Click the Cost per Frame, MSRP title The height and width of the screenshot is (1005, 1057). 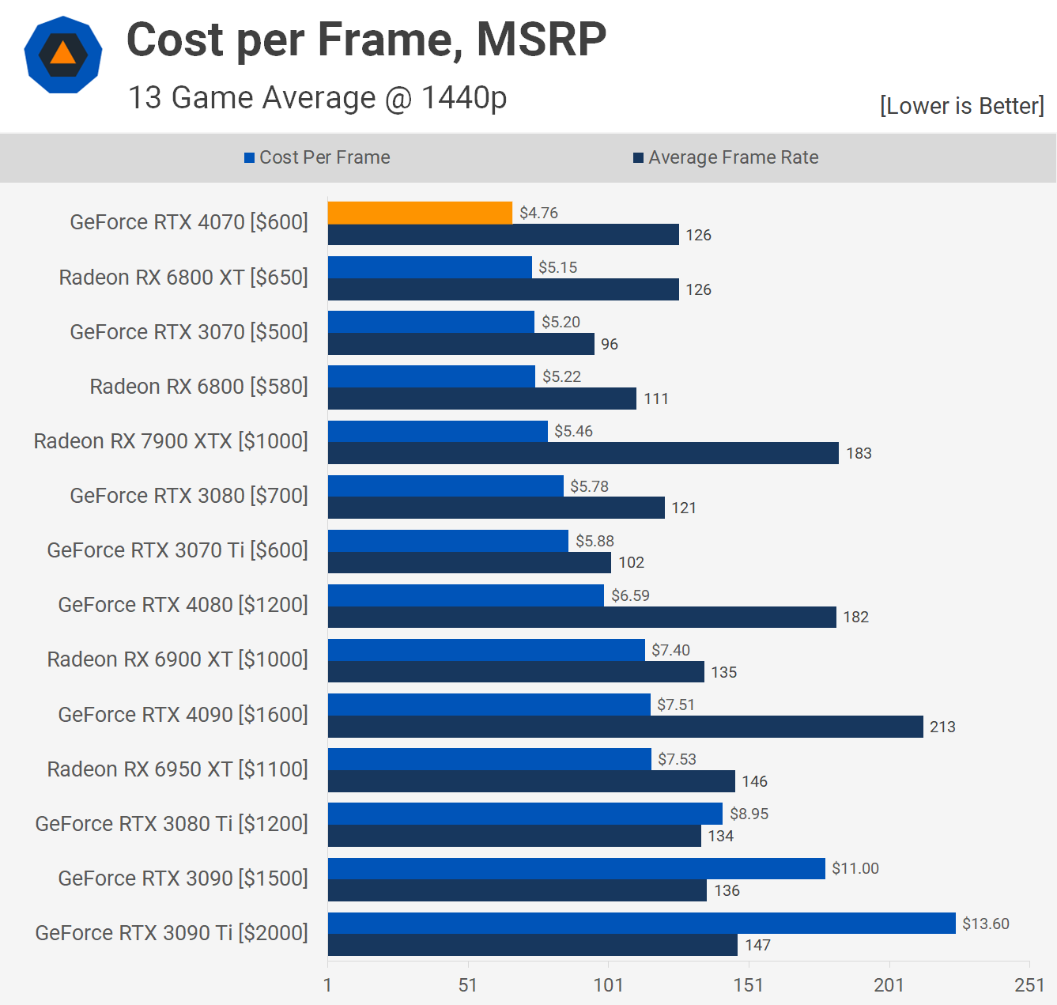pos(366,39)
